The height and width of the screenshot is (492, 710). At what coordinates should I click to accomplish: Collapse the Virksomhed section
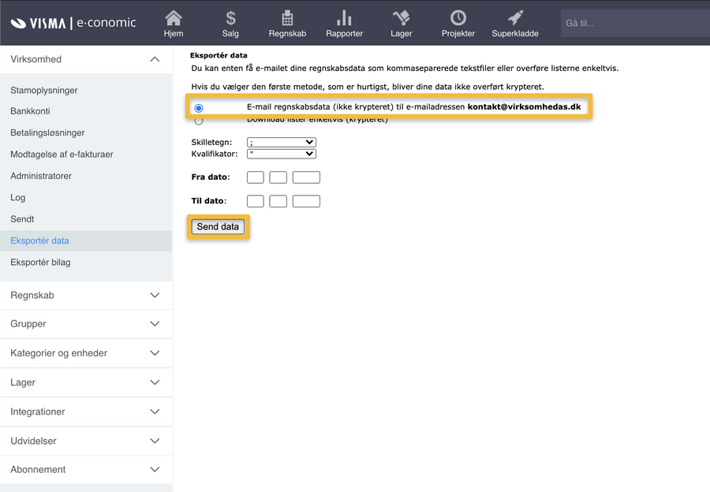(x=155, y=58)
